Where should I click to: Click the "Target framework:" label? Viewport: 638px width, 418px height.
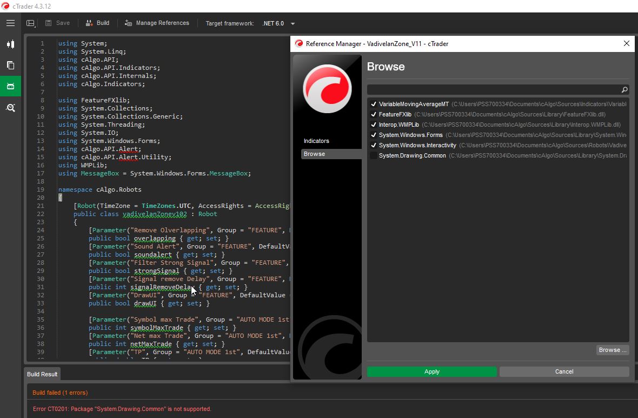[x=230, y=23]
